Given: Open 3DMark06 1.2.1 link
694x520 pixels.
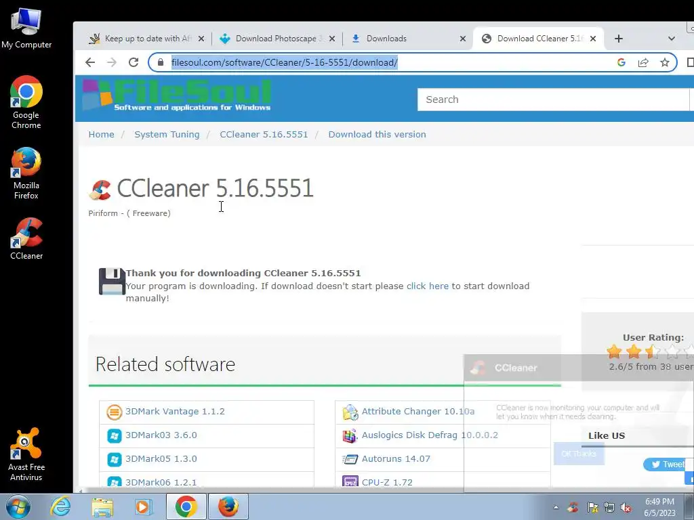Looking at the screenshot, I should click(x=161, y=482).
